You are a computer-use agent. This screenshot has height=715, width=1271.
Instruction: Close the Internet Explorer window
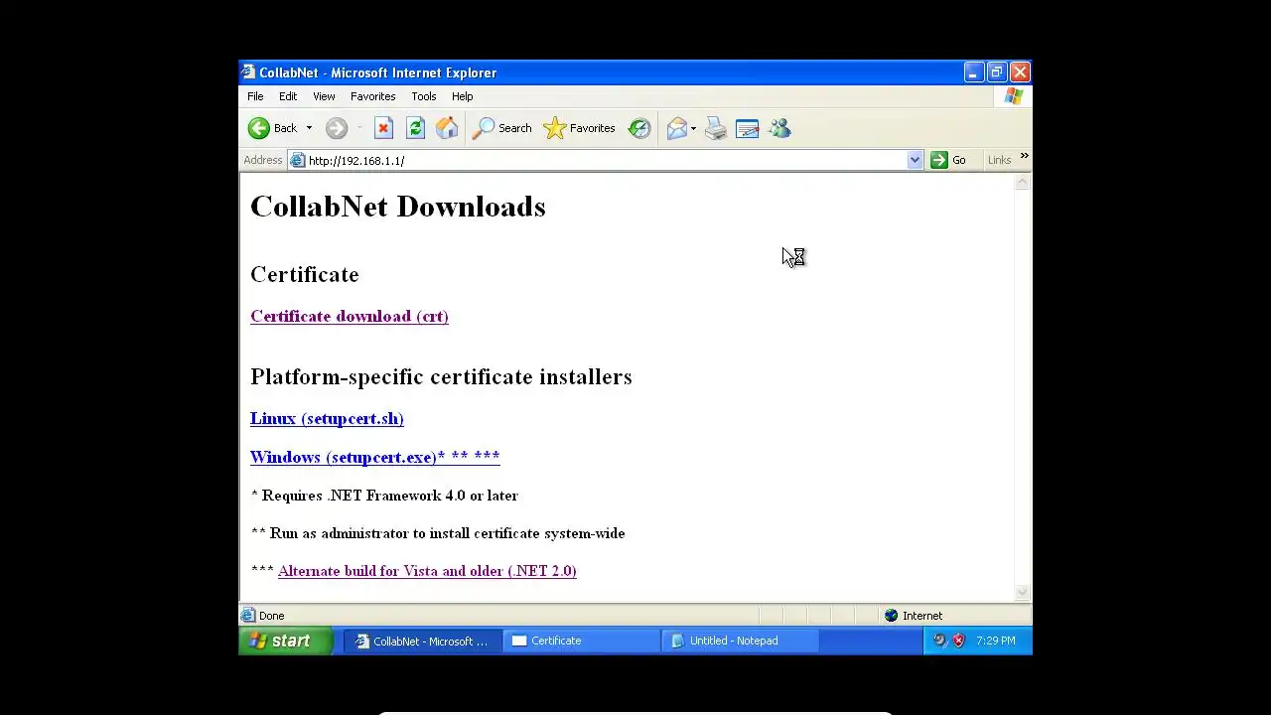1019,71
